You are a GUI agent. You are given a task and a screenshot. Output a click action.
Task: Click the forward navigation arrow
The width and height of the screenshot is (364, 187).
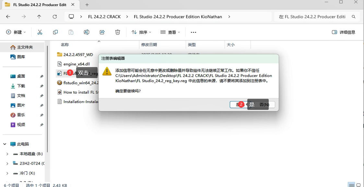(23, 17)
